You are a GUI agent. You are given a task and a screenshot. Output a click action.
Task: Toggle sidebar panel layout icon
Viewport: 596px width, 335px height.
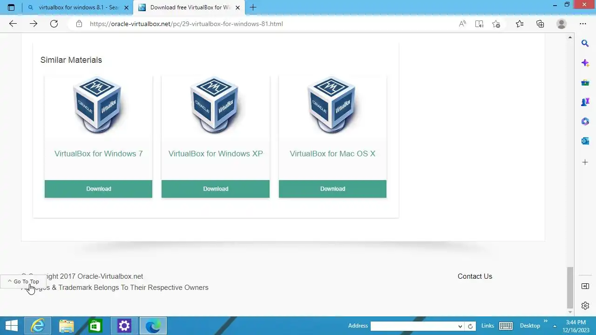click(585, 286)
